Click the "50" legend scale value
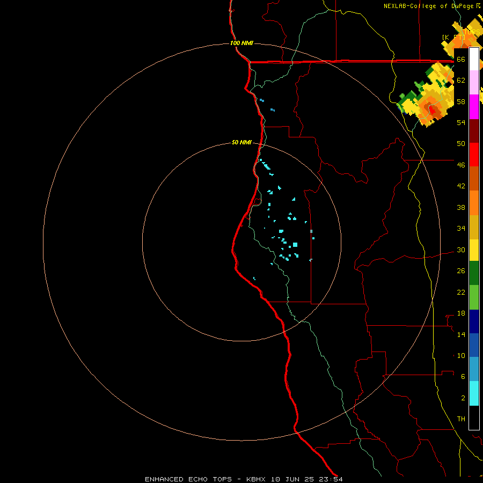 tap(461, 144)
